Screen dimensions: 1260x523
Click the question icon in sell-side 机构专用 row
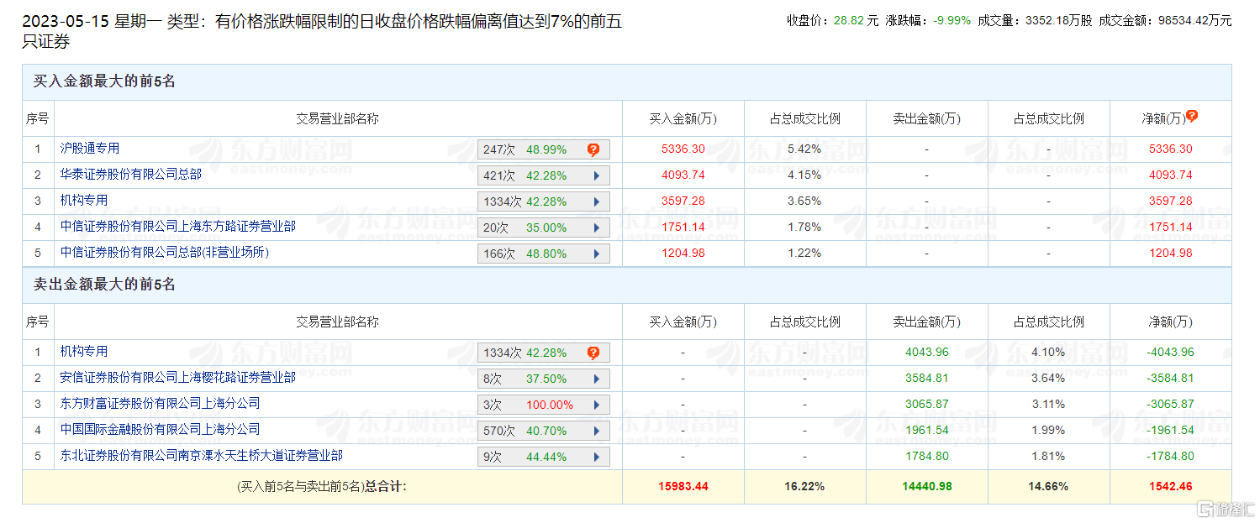point(593,353)
